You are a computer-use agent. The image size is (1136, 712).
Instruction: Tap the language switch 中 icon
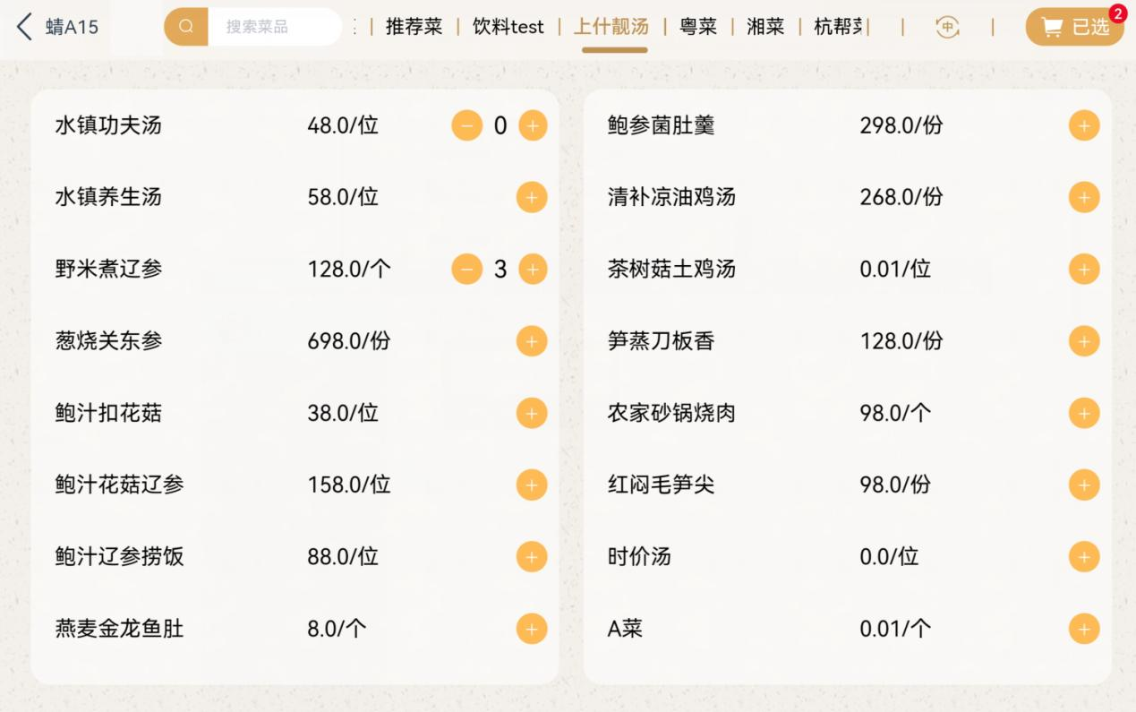947,27
